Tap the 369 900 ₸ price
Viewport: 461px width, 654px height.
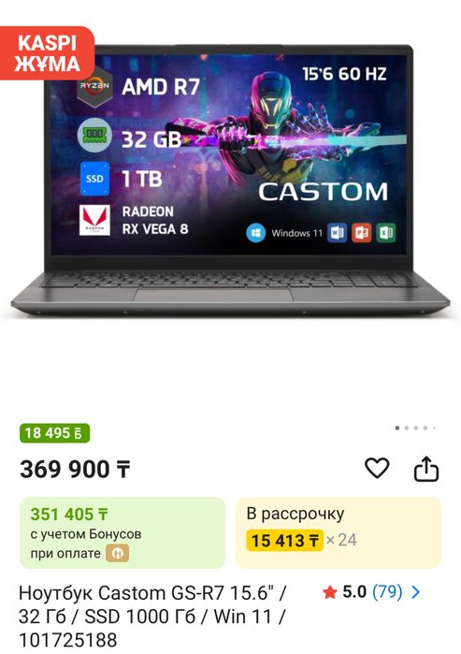click(75, 470)
